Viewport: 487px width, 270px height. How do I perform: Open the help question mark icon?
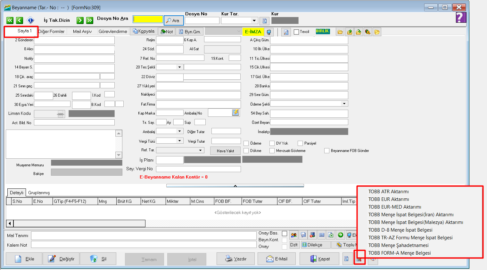(x=460, y=18)
